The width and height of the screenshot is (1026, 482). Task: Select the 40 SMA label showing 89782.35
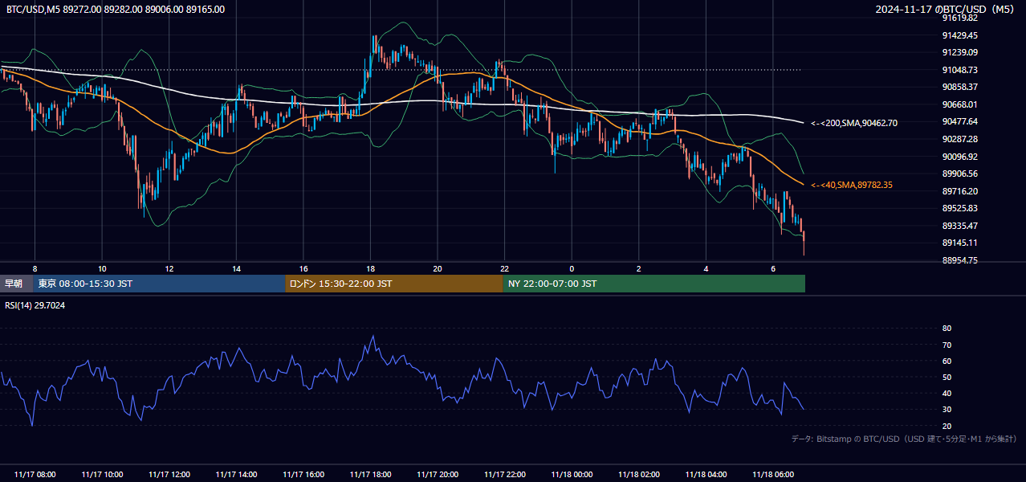tap(852, 185)
